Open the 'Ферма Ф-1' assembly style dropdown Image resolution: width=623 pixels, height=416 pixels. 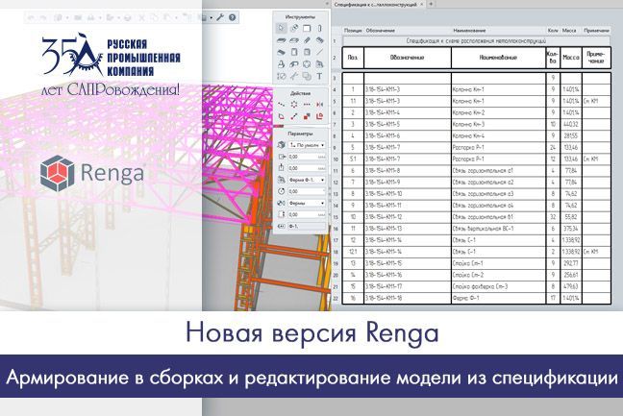pos(307,180)
